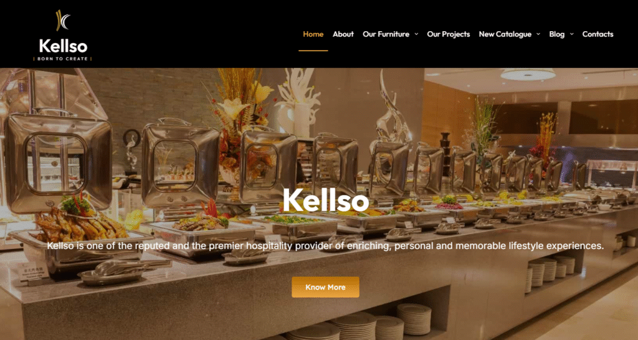
Task: Click the Kellso wordmark in the header
Action: (63, 46)
